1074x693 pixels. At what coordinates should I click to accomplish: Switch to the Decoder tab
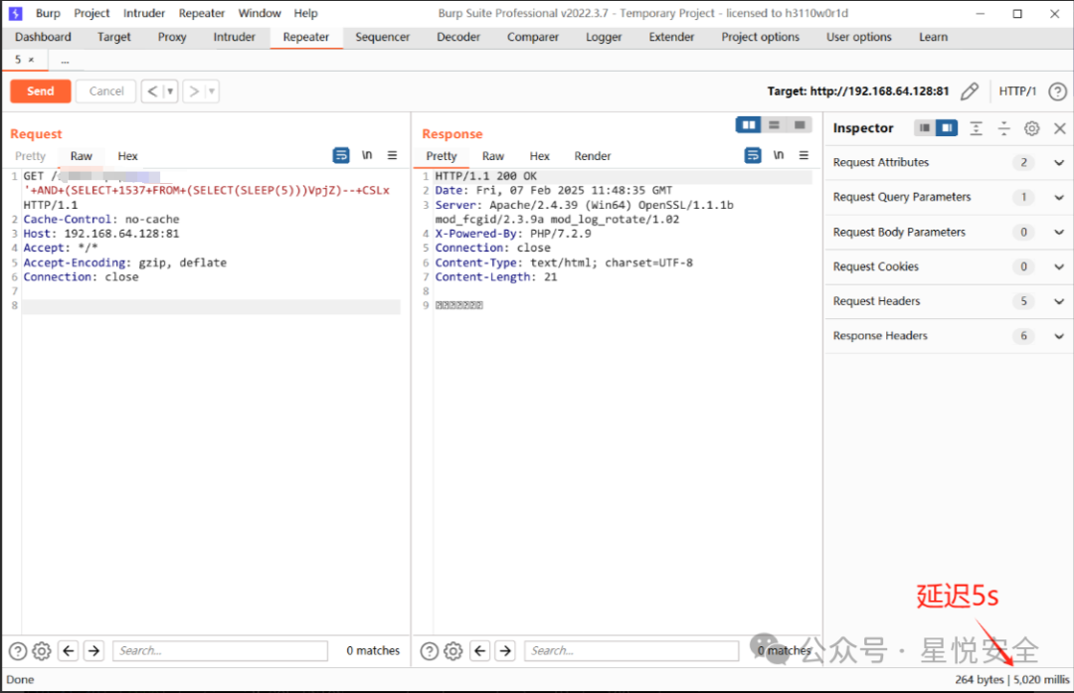tap(458, 37)
